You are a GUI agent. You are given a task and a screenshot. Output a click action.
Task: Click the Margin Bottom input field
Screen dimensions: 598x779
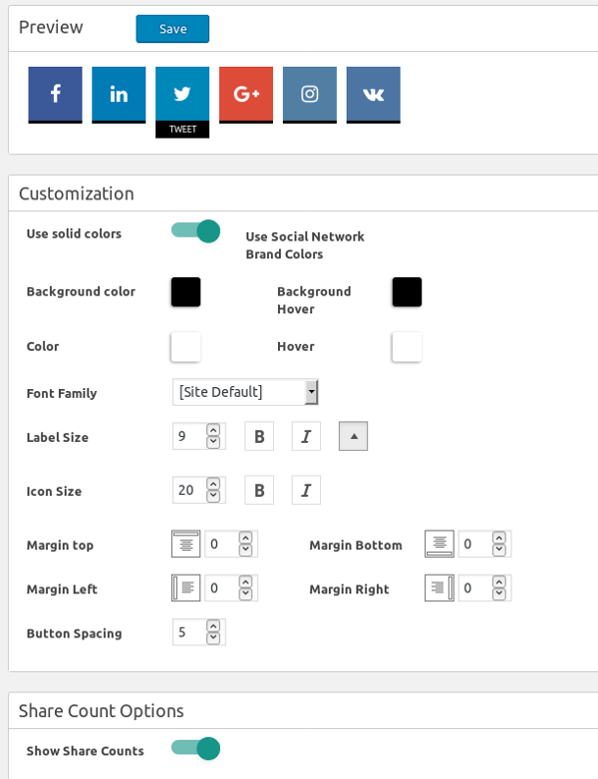point(484,544)
